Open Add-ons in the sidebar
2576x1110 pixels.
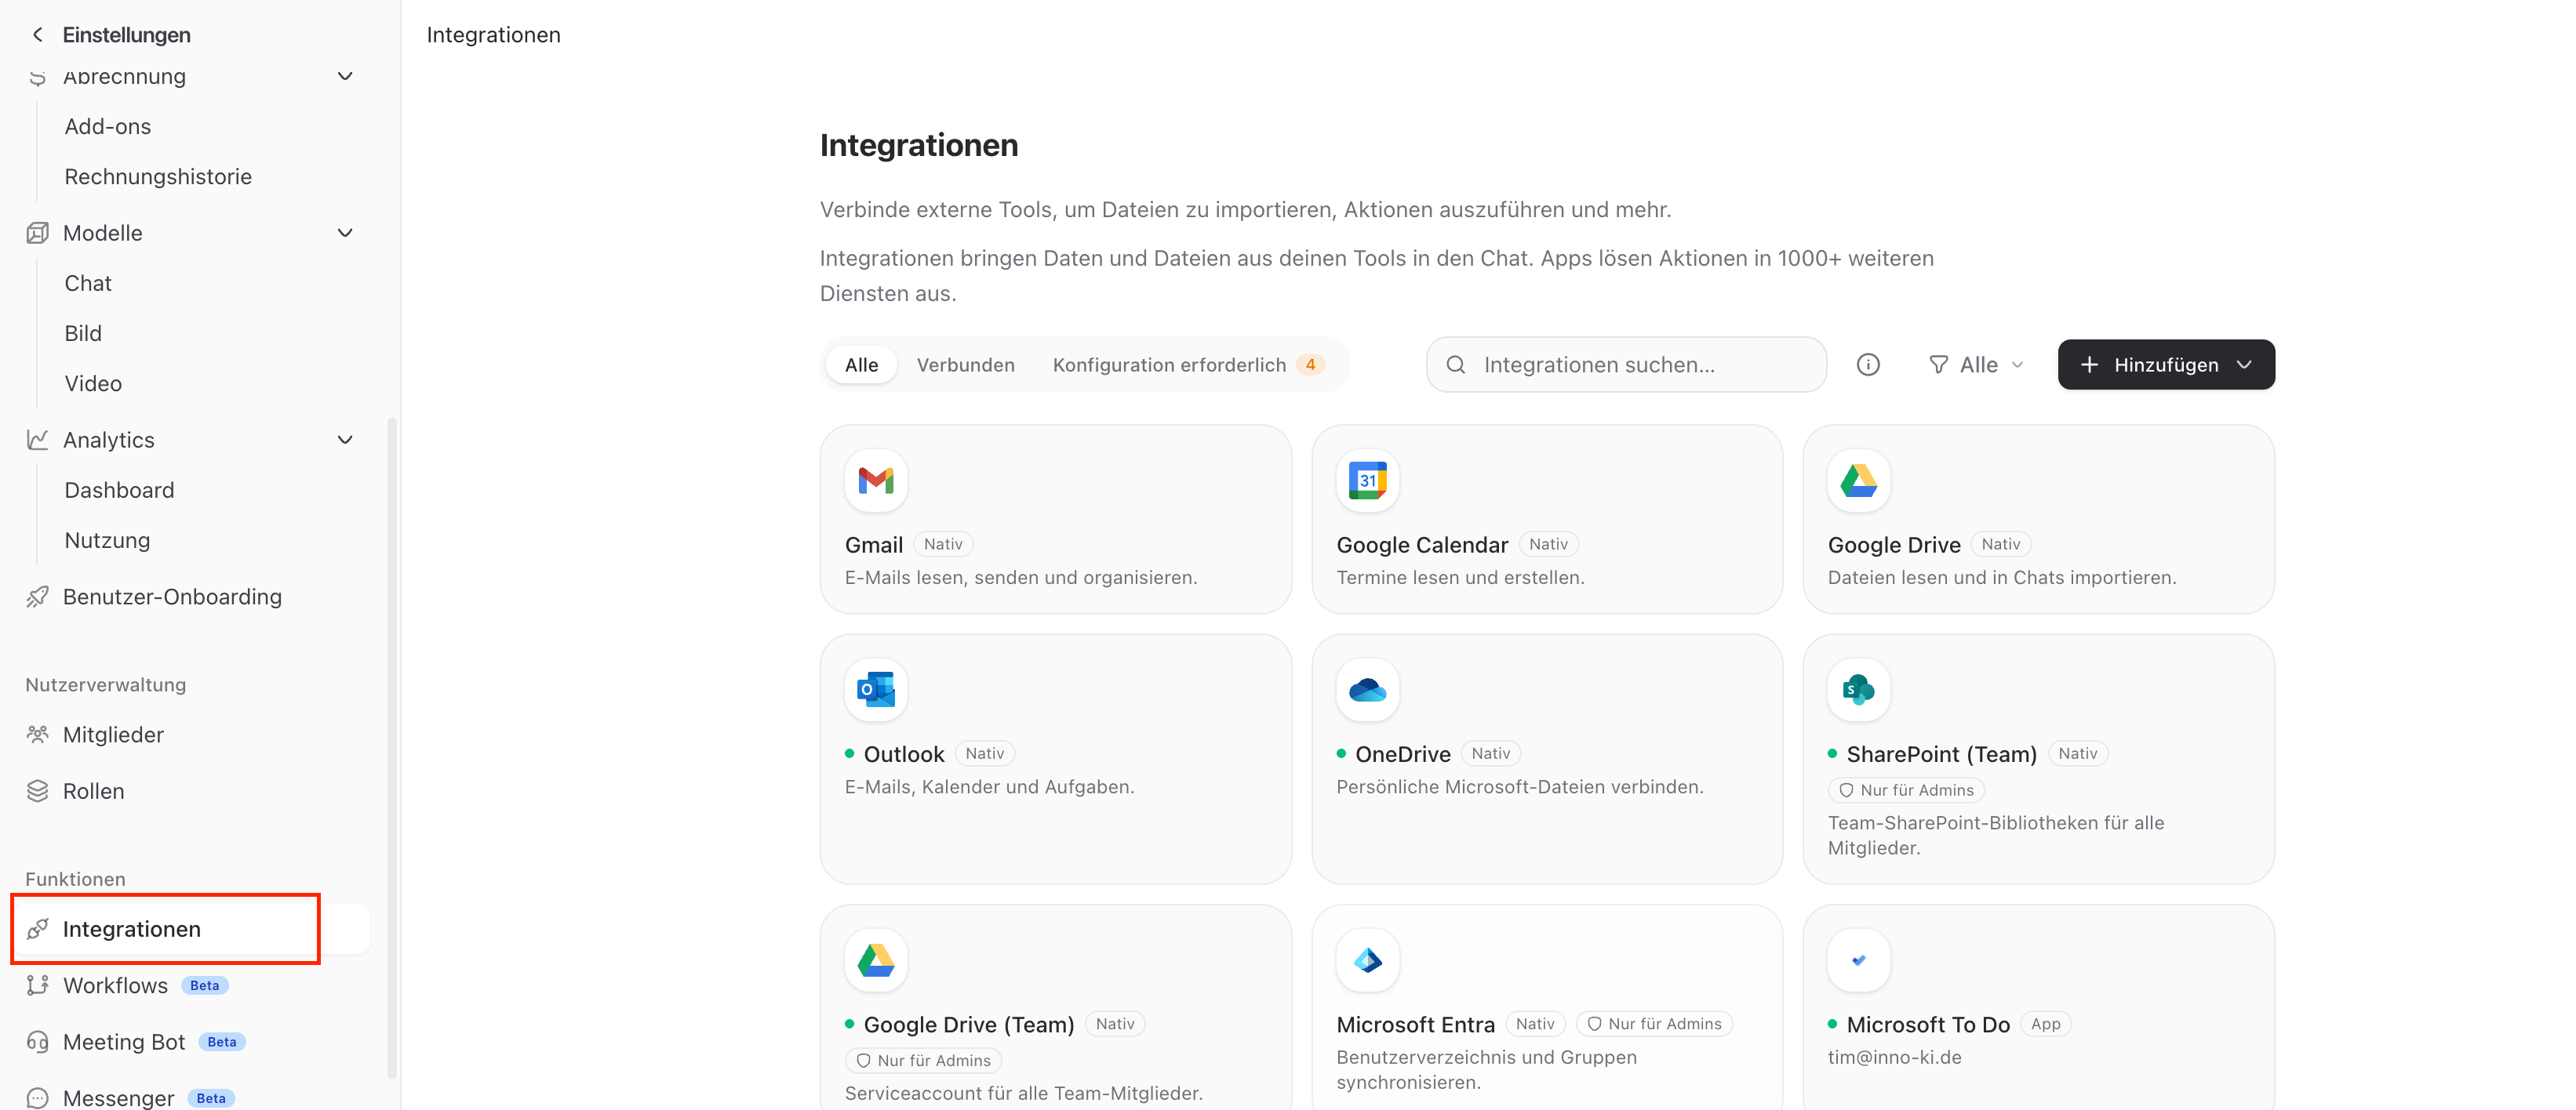[108, 127]
